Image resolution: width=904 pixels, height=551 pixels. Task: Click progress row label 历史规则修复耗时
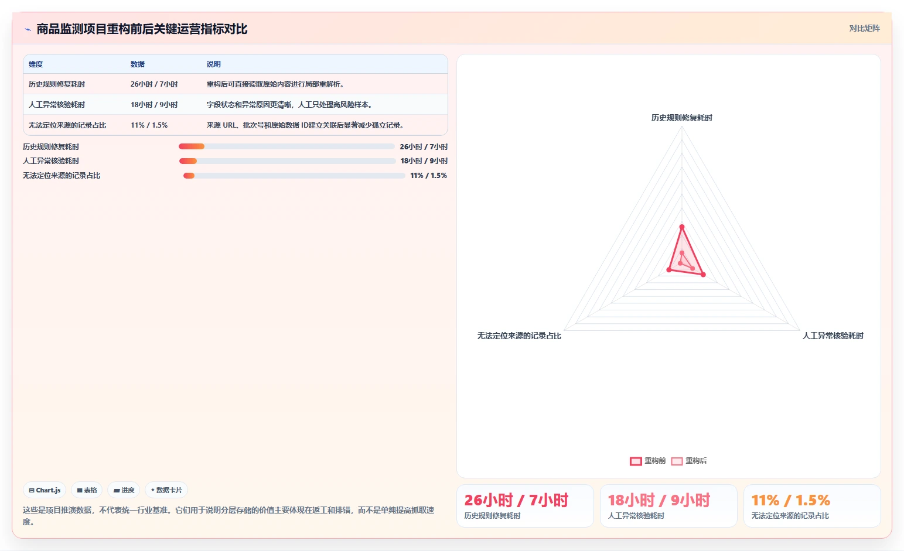[51, 147]
